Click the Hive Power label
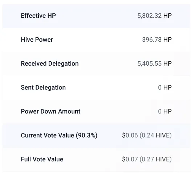The image size is (191, 173). click(x=37, y=40)
